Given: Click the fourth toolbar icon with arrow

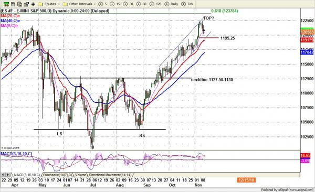Looking at the screenshot, I should click(26, 4).
